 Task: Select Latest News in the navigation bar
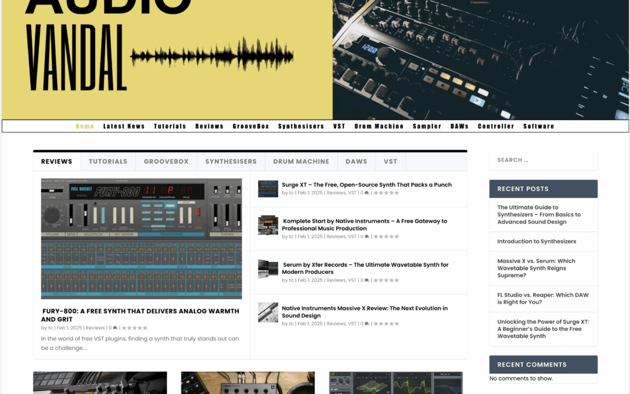[x=124, y=125]
